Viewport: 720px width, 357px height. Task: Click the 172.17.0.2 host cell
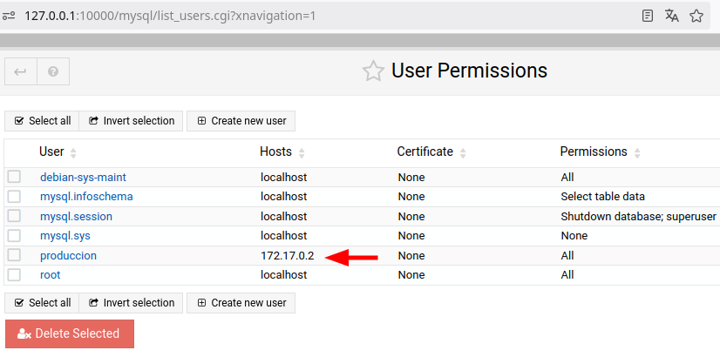tap(288, 256)
